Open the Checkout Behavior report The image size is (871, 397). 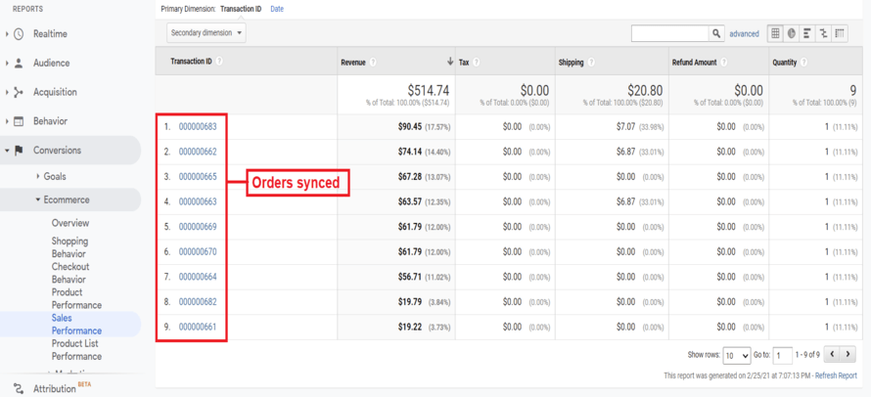[69, 273]
